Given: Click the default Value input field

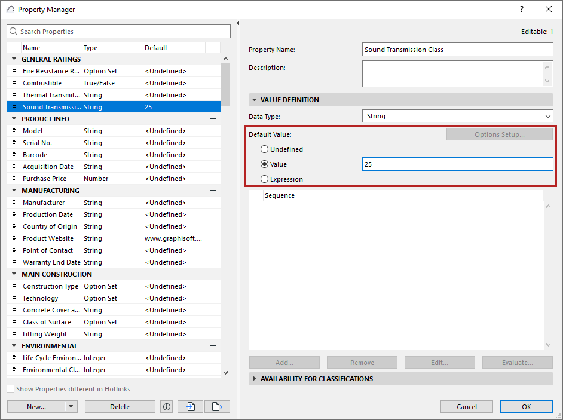Looking at the screenshot, I should pyautogui.click(x=457, y=164).
